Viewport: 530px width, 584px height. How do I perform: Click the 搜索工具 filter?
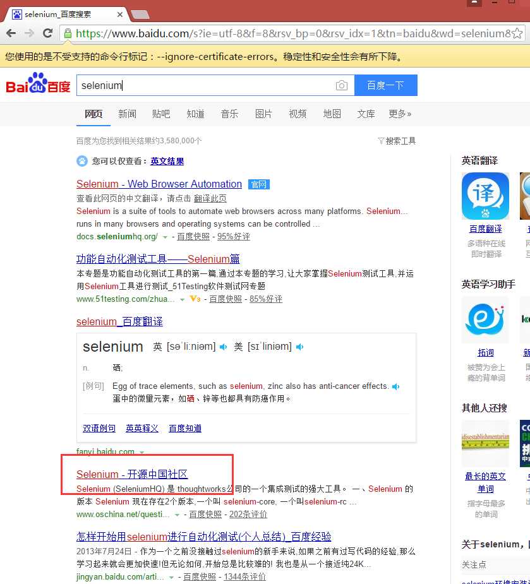pos(397,141)
